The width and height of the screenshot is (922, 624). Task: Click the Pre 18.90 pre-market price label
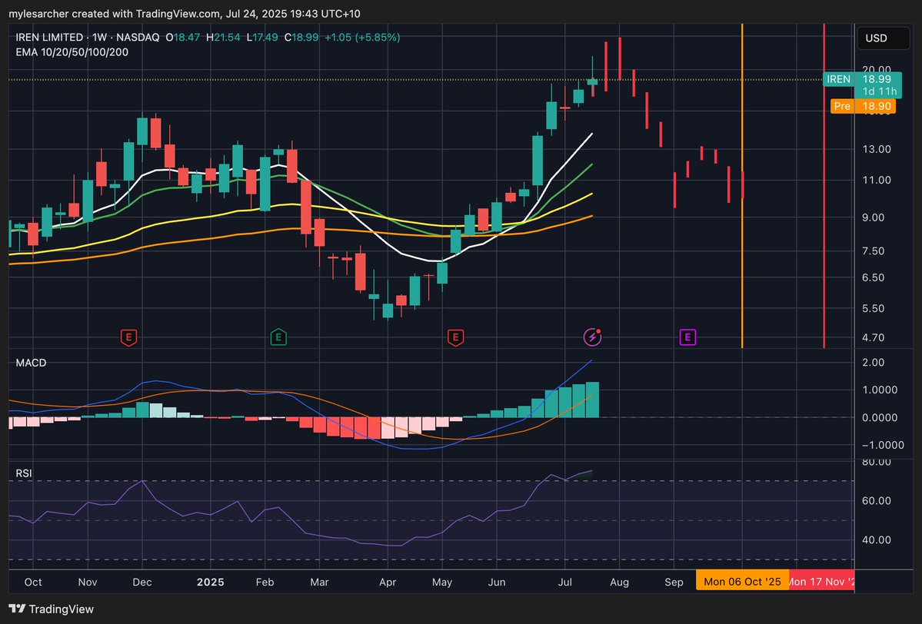(x=863, y=106)
